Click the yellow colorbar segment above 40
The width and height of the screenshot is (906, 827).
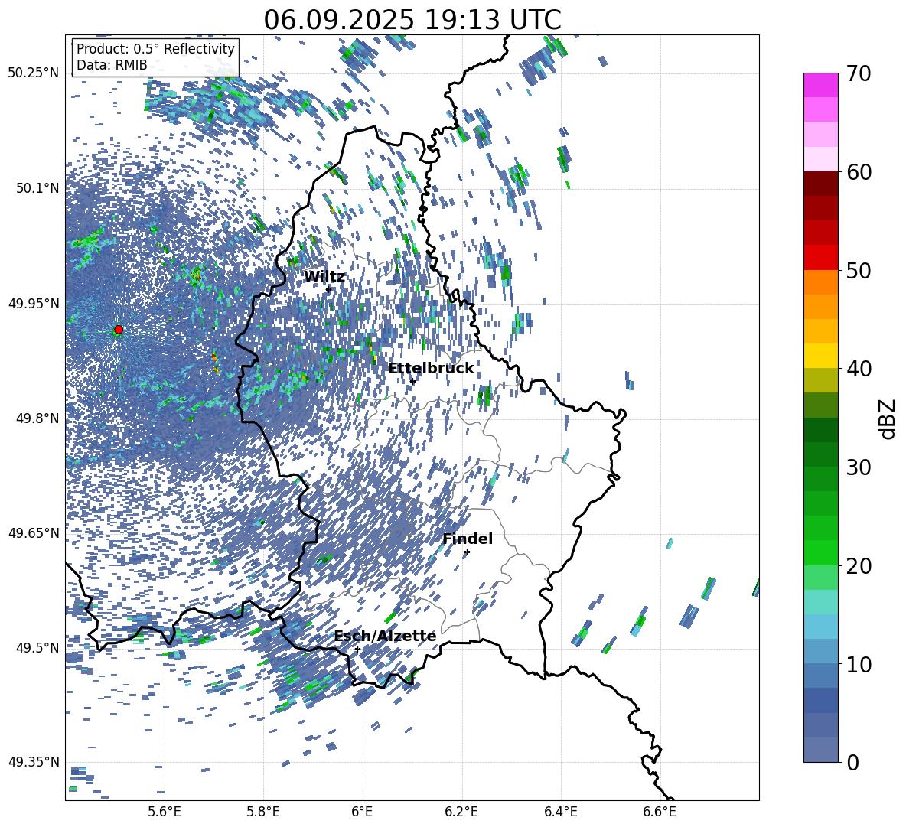tap(820, 356)
